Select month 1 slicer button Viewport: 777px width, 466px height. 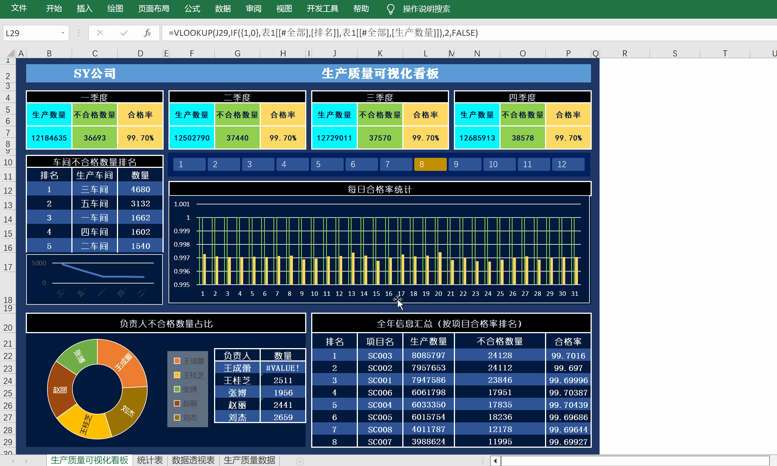pyautogui.click(x=189, y=164)
